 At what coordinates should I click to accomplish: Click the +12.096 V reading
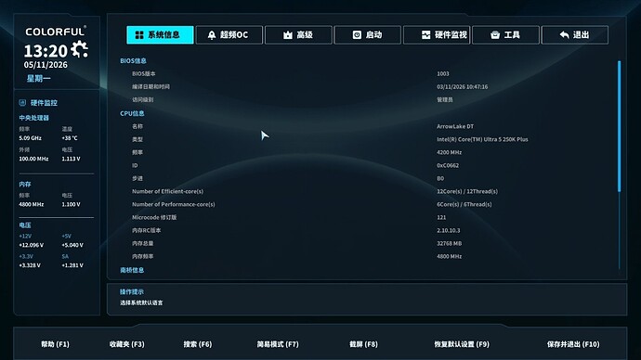click(31, 245)
